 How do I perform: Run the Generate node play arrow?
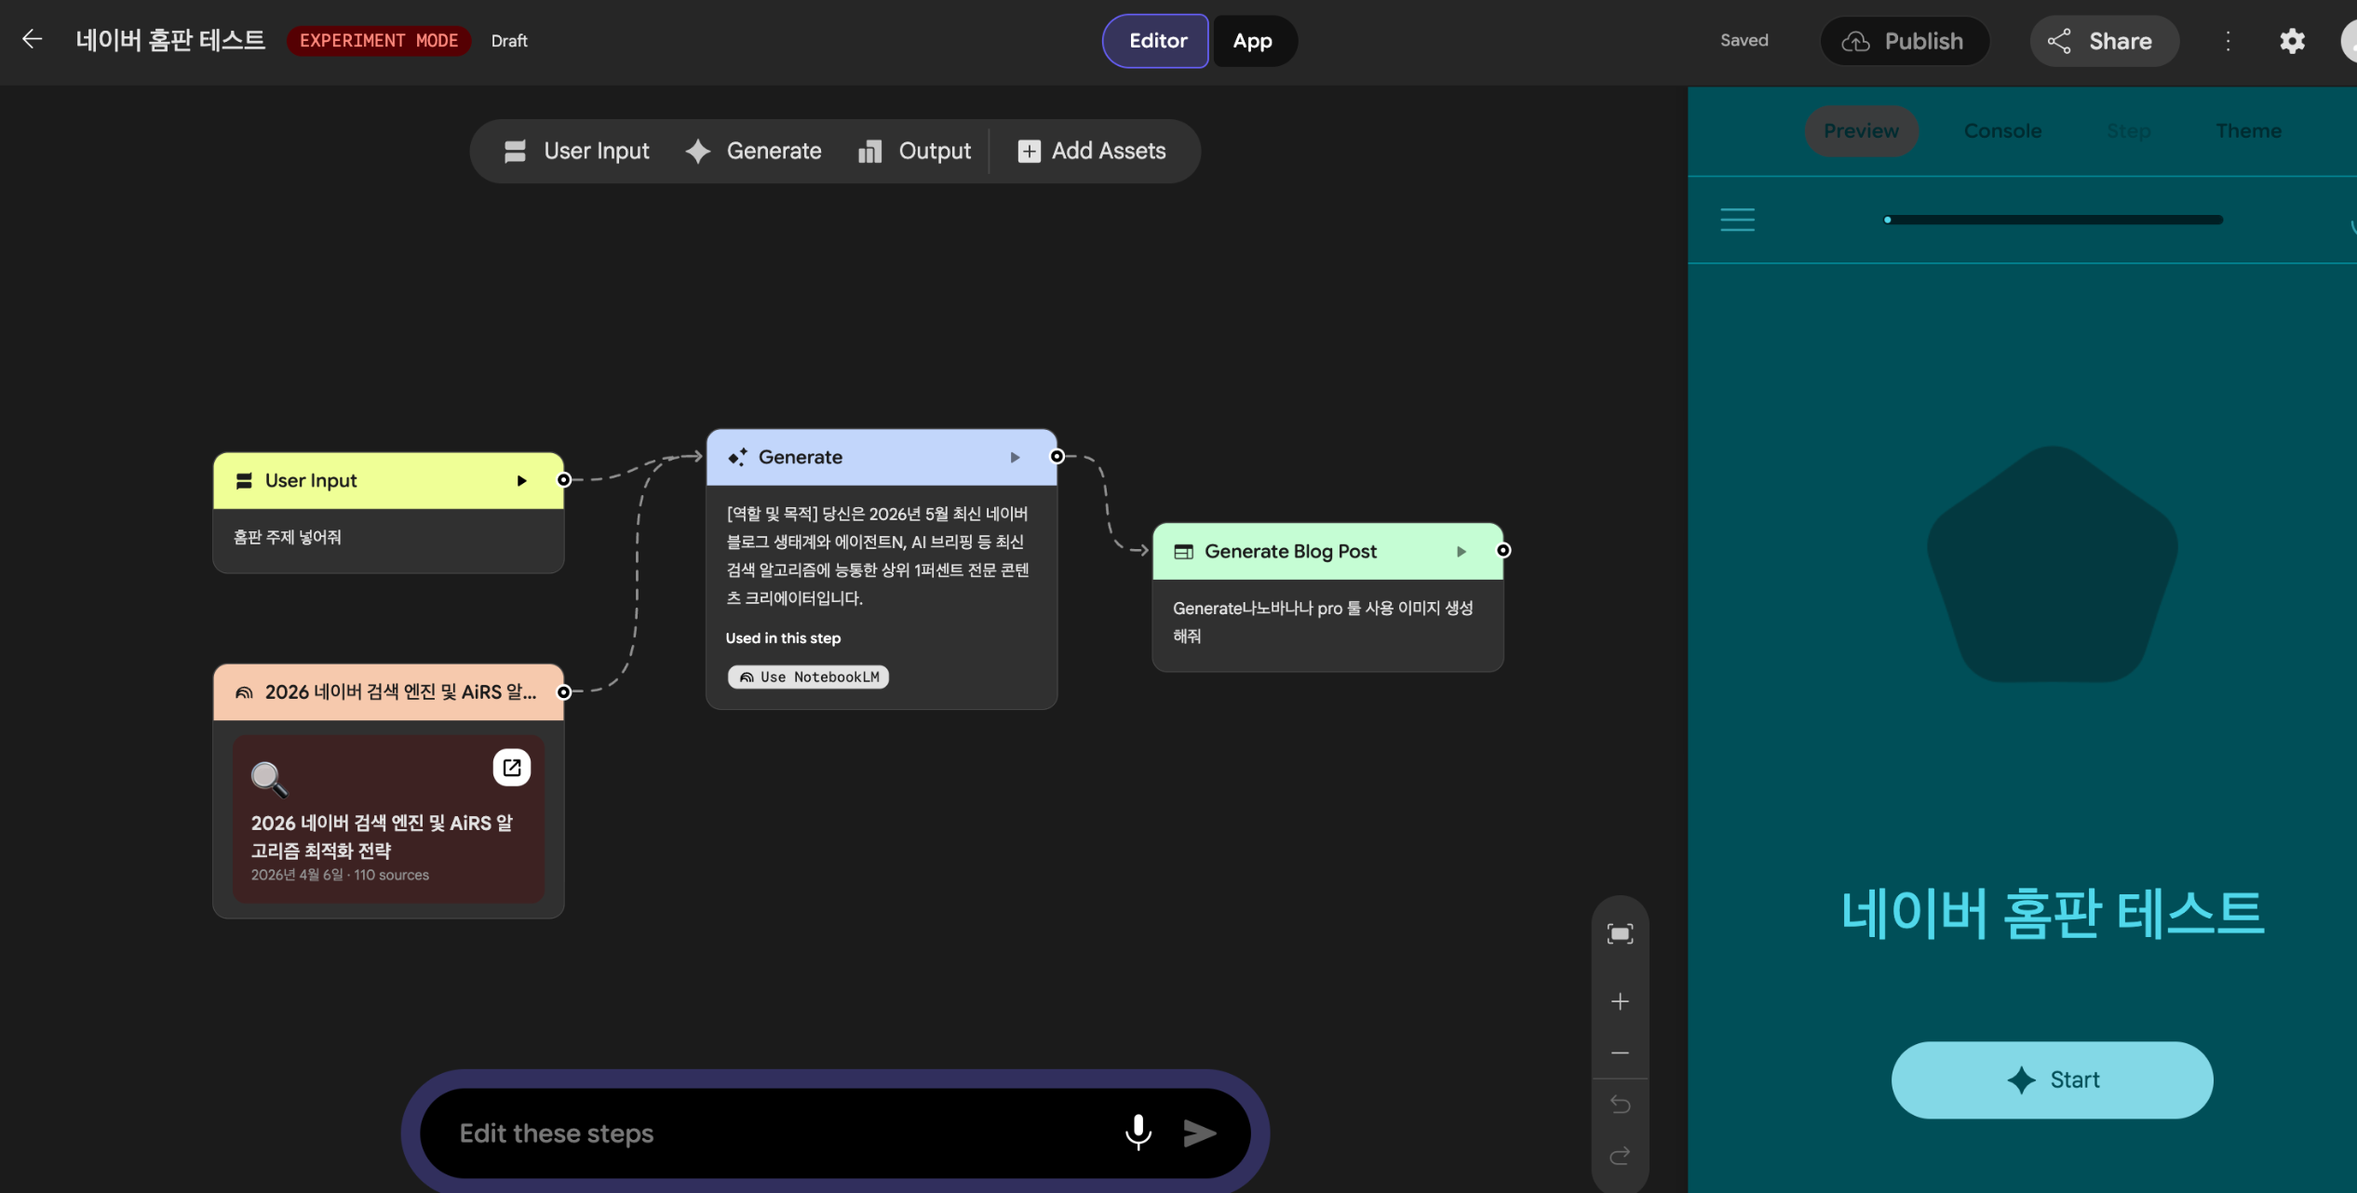tap(1015, 457)
